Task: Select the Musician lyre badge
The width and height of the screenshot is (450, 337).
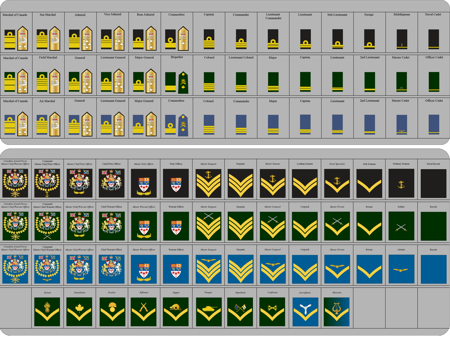Action: click(337, 312)
